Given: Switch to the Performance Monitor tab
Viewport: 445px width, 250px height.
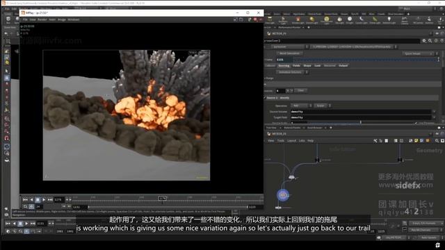Looking at the screenshot, I should 289,28.
